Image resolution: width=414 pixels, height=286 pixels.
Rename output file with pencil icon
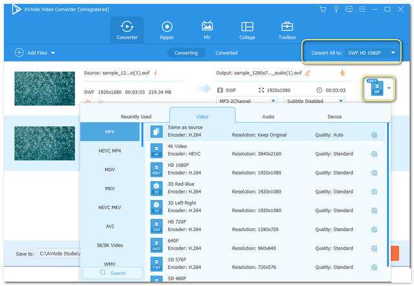click(308, 73)
